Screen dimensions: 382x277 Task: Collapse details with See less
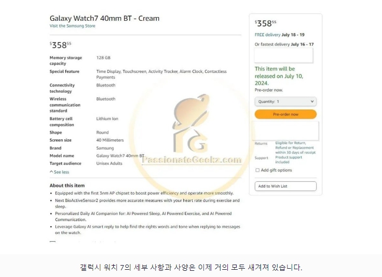61,172
